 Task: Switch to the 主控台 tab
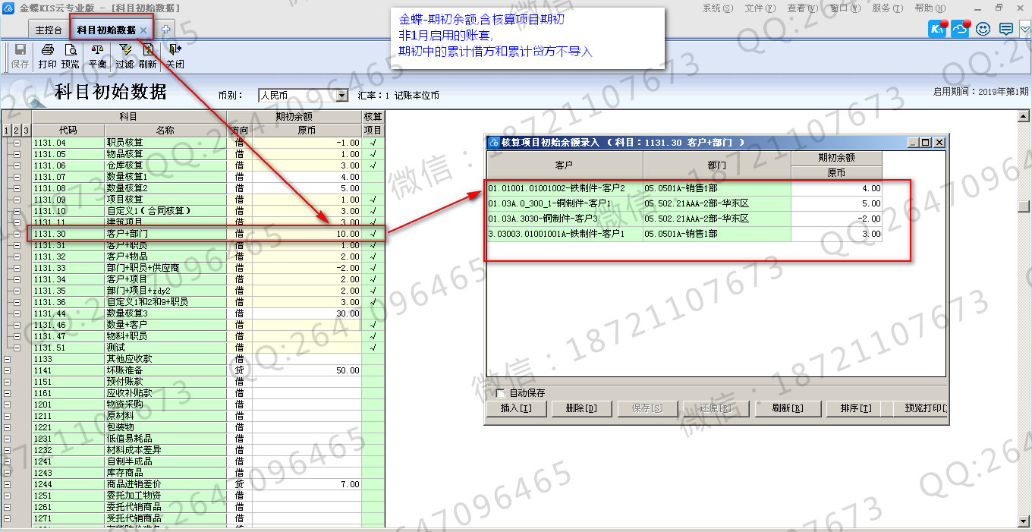pyautogui.click(x=49, y=30)
